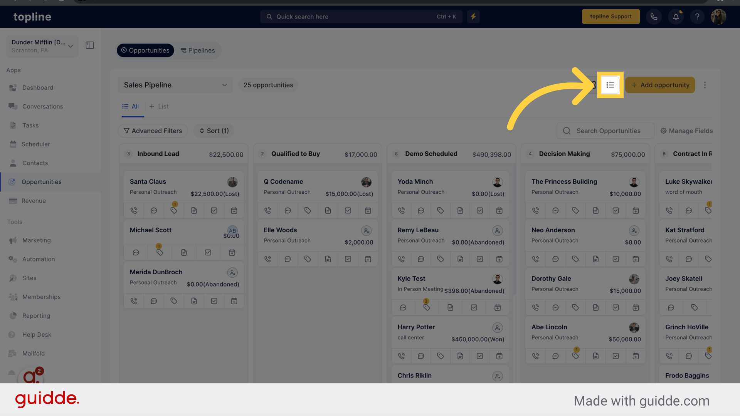Click the list view icon for opportunities
Screen dimensions: 740x416
610,85
